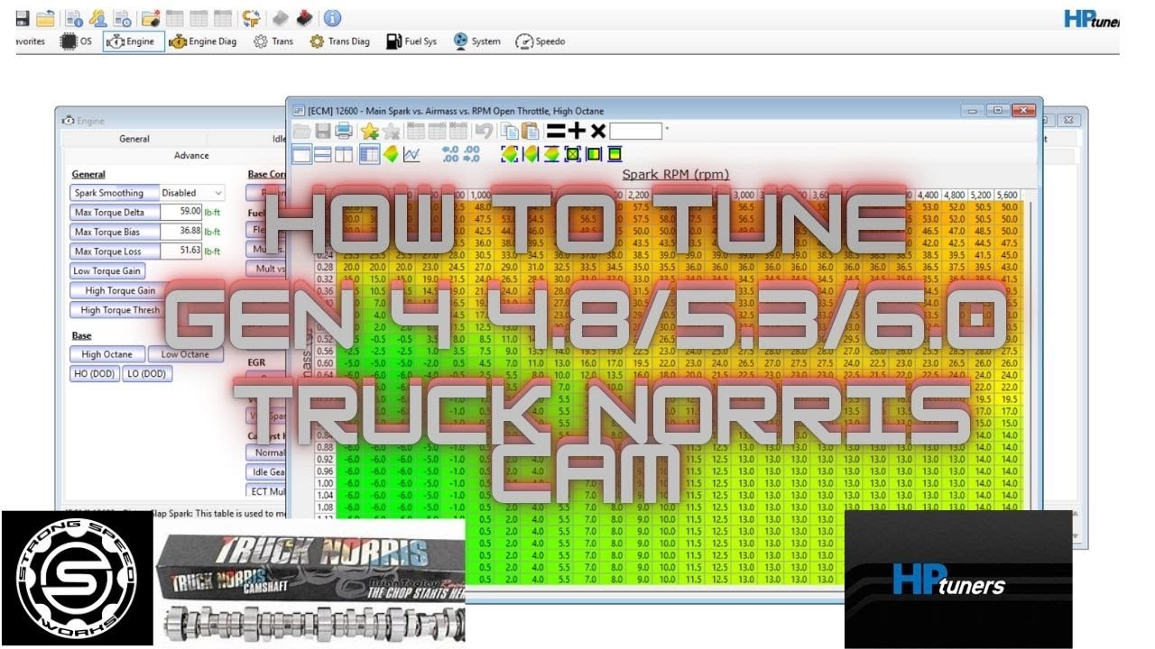Viewport: 1155px width, 649px height.
Task: Click the copy icon in table toolbar
Action: tap(509, 132)
